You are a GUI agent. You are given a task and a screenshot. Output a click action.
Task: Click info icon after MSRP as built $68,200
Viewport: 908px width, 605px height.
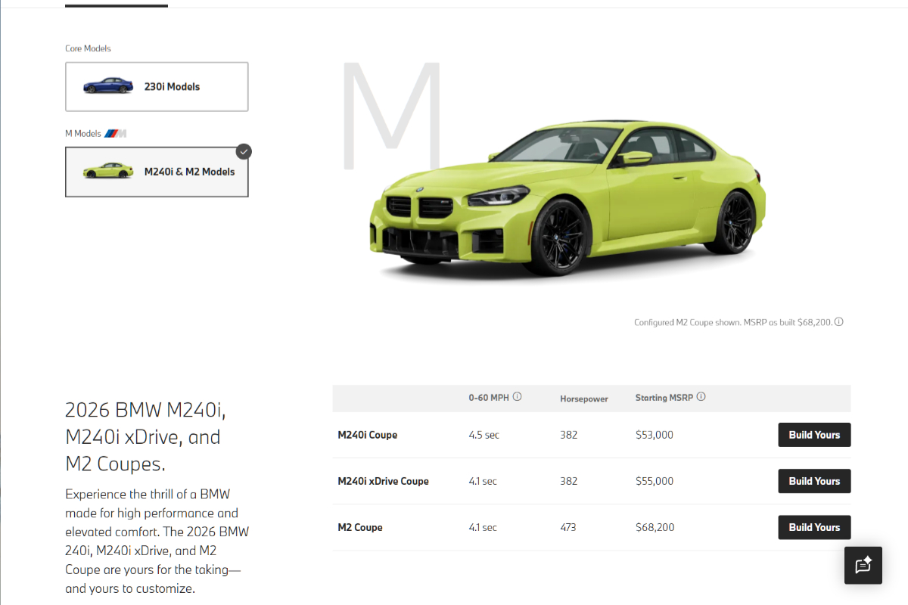838,322
